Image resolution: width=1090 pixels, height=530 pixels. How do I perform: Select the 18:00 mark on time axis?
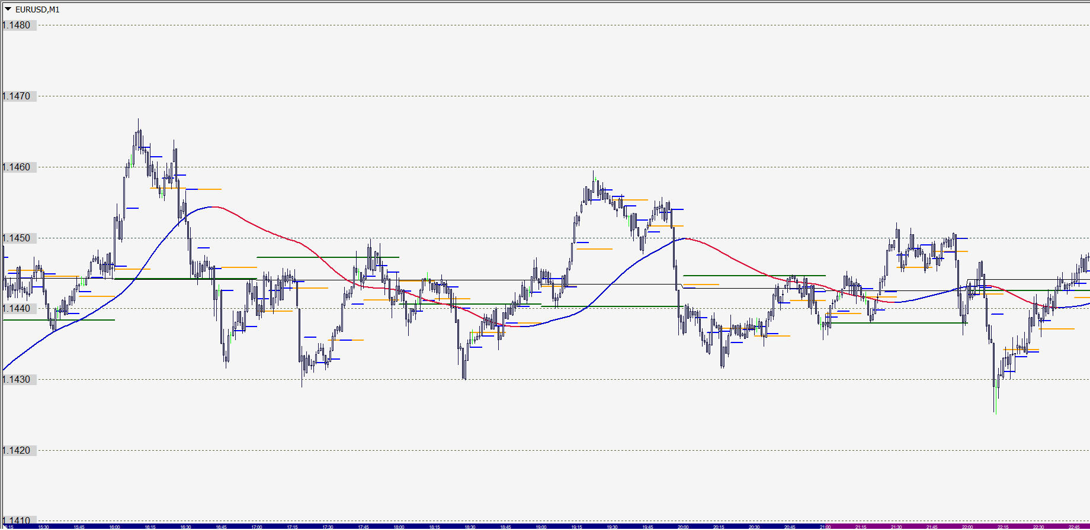pos(399,526)
